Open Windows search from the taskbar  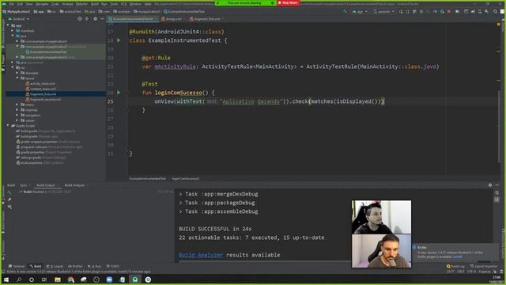coord(19,279)
